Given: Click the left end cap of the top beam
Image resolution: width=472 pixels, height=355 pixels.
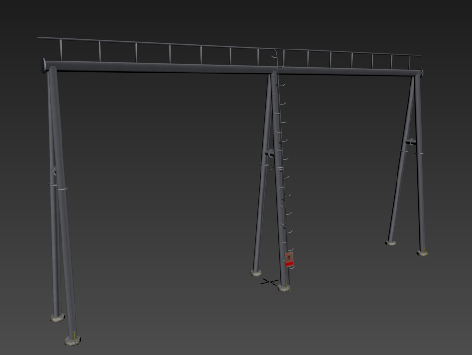Looking at the screenshot, I should [45, 64].
